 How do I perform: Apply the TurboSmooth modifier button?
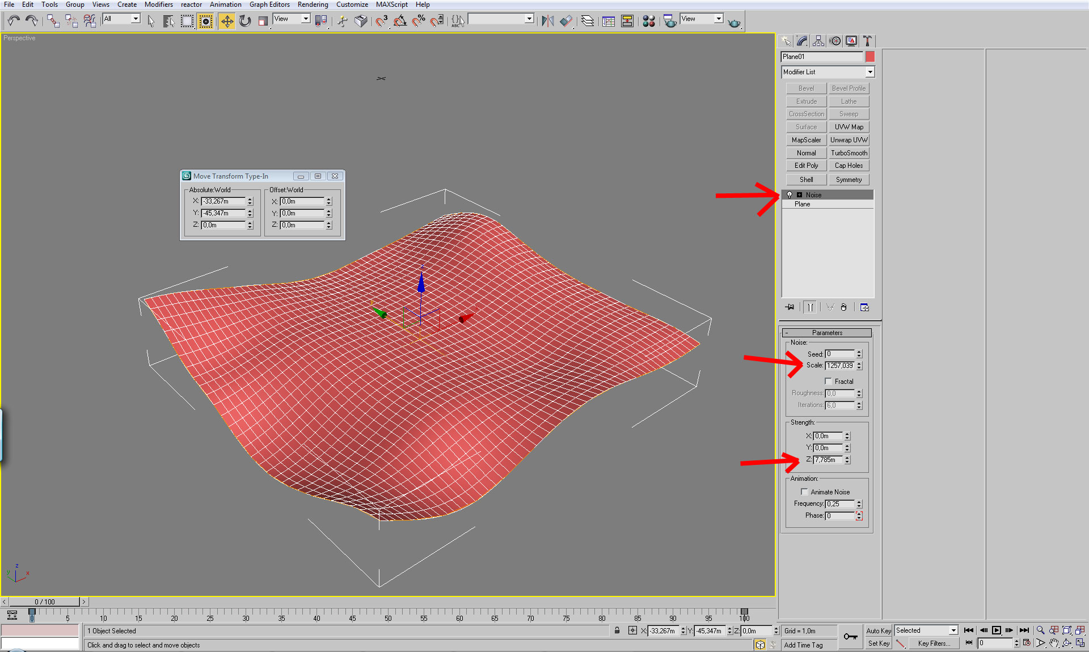point(849,153)
